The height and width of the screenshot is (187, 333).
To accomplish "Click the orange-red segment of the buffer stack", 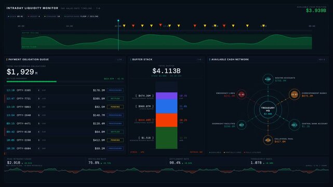I will [x=166, y=120].
